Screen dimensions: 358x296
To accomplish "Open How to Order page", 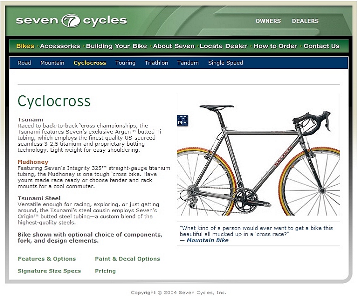I will pos(275,46).
